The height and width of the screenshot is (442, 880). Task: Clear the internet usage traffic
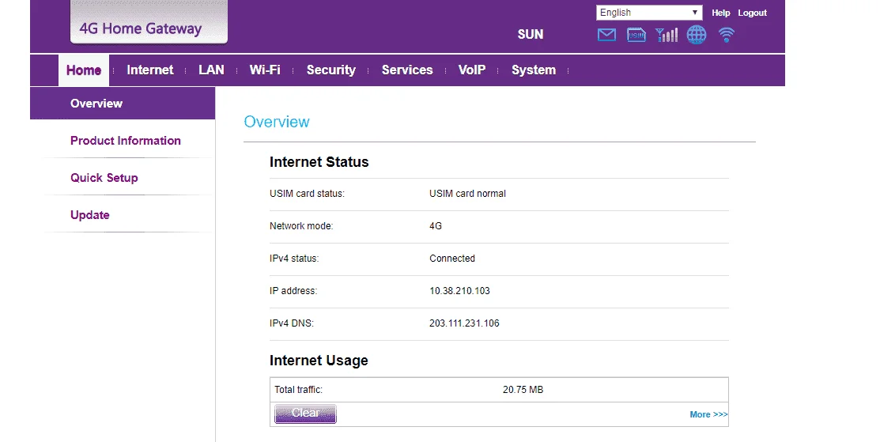coord(305,414)
